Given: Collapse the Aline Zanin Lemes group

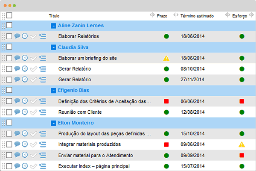Looking at the screenshot, I should pyautogui.click(x=53, y=26).
